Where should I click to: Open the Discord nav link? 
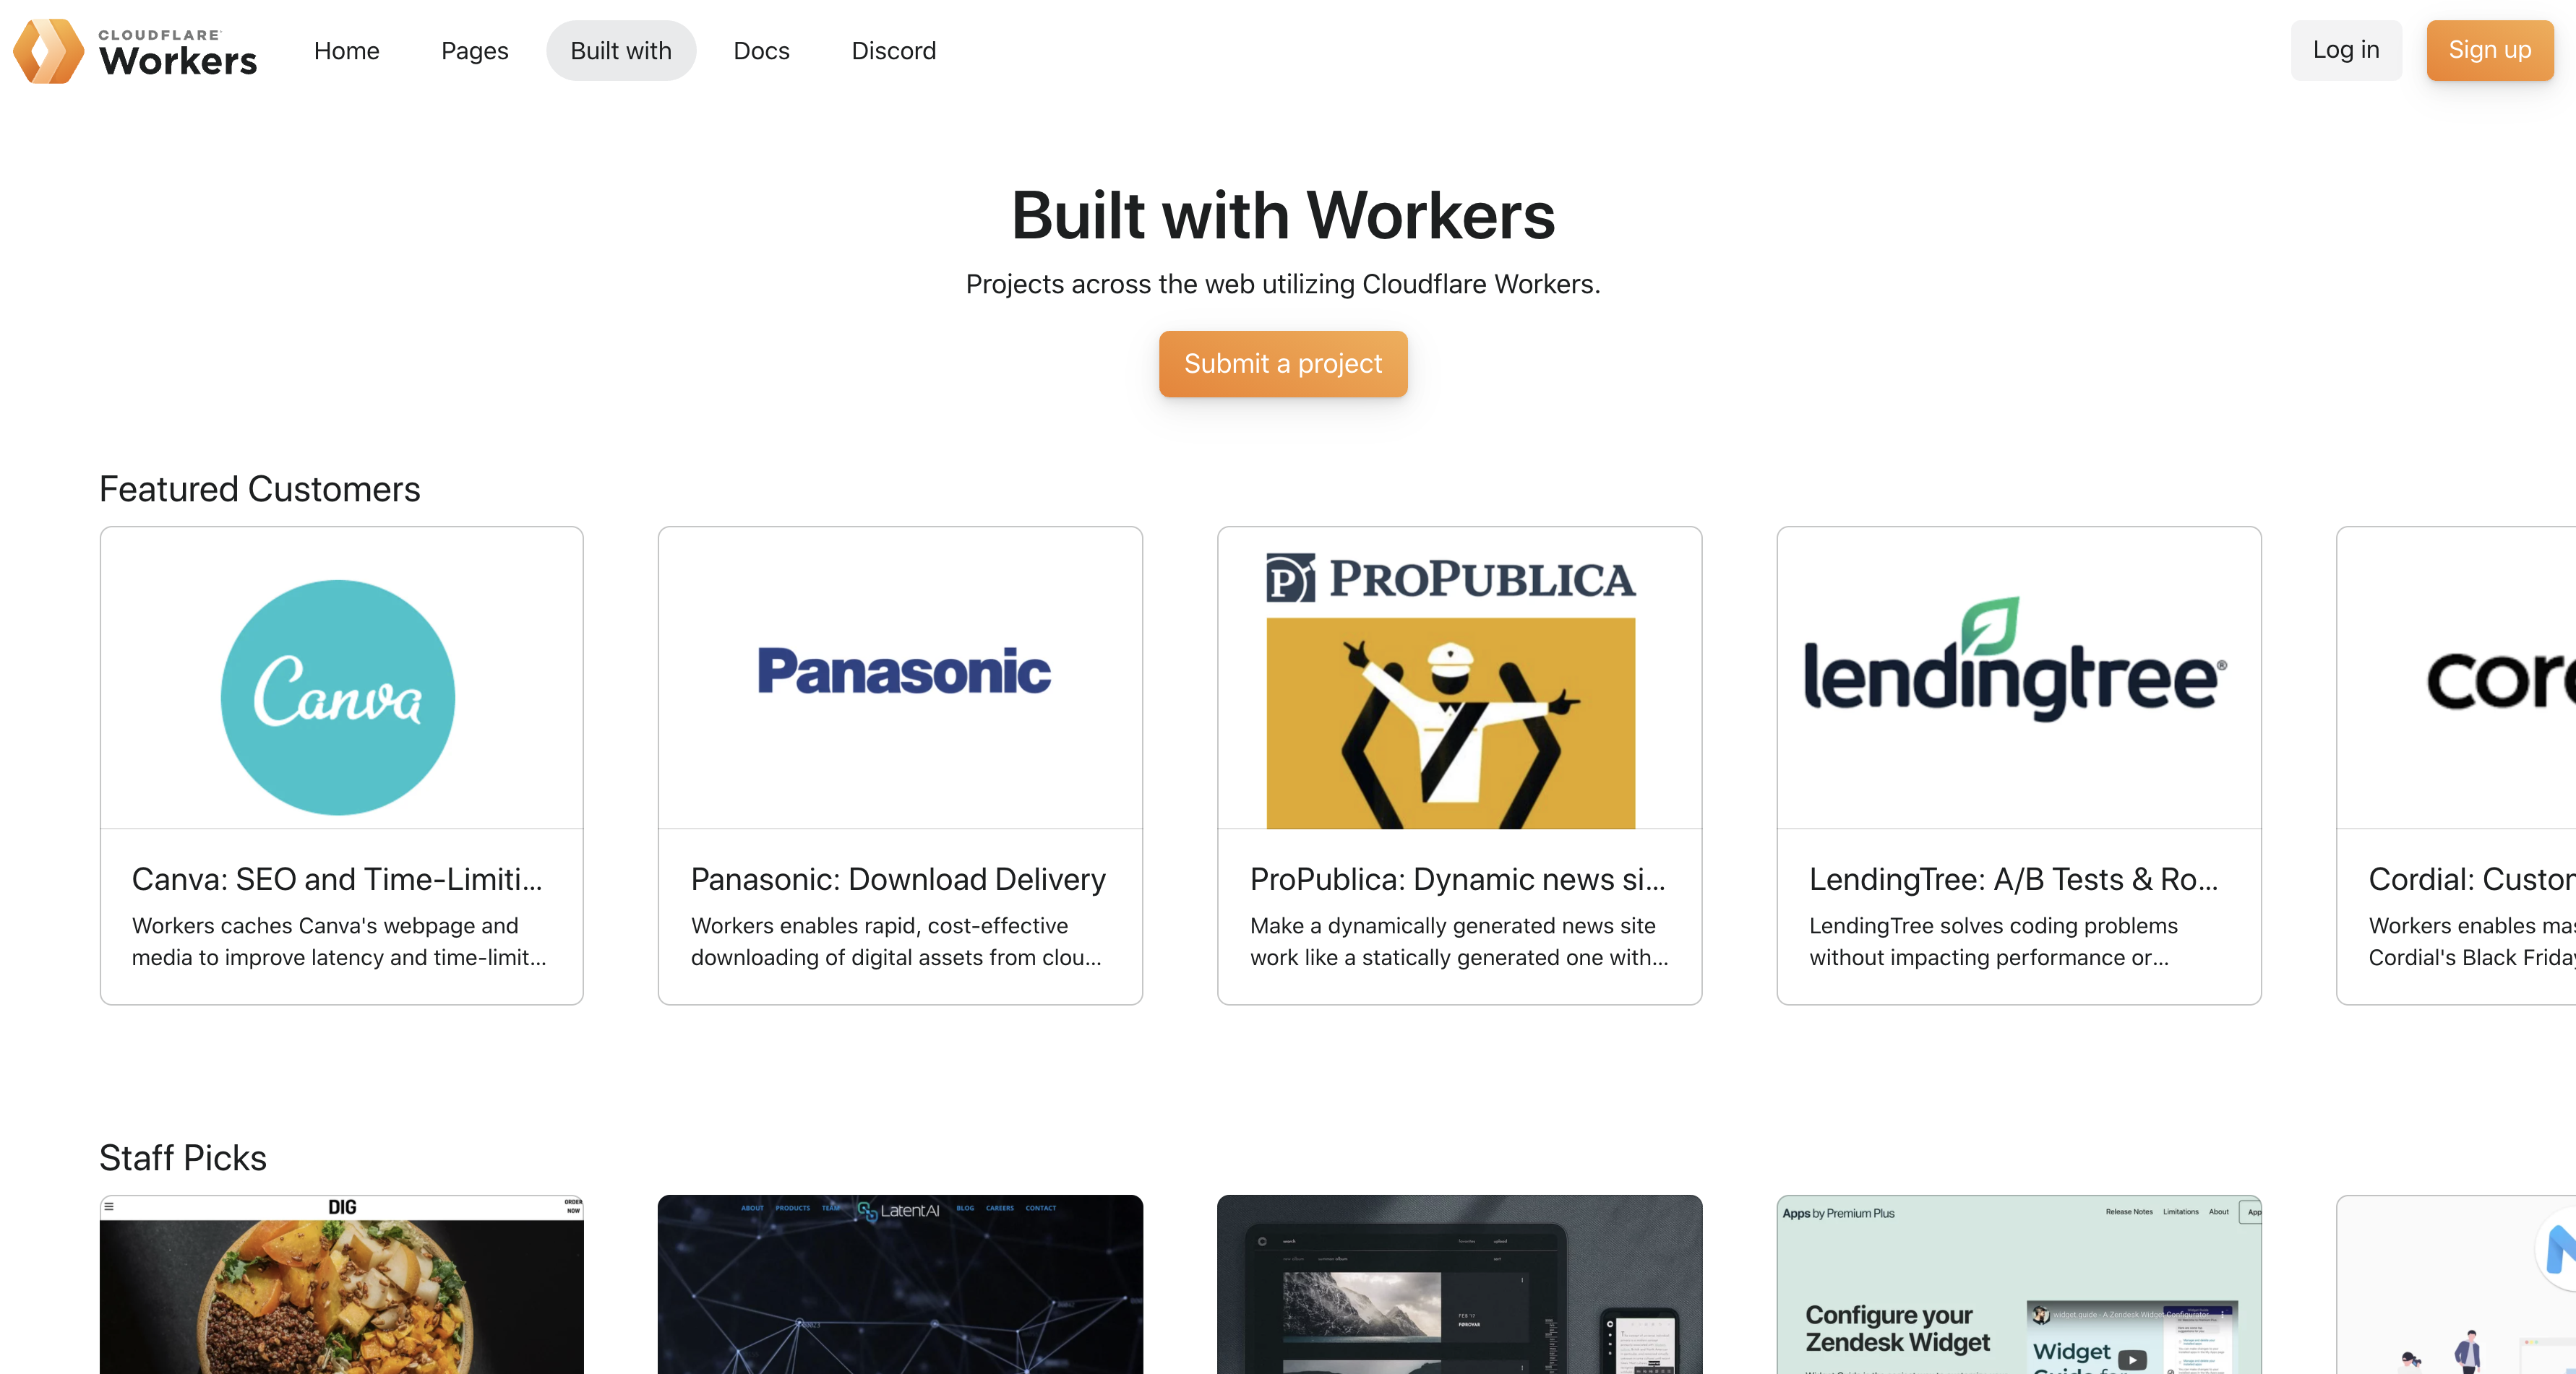pyautogui.click(x=893, y=51)
